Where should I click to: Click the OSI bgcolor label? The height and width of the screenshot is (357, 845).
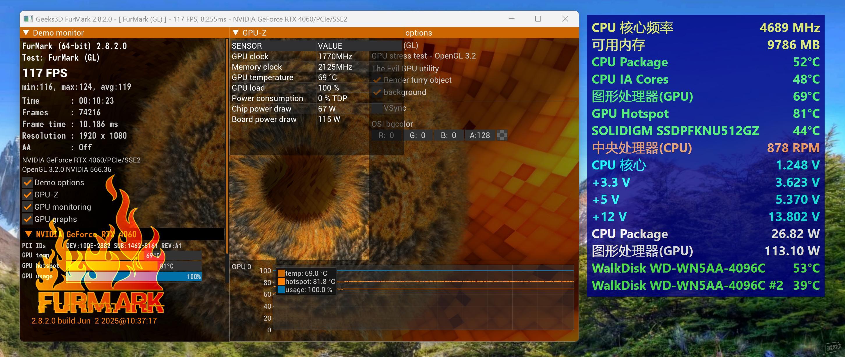click(x=392, y=124)
